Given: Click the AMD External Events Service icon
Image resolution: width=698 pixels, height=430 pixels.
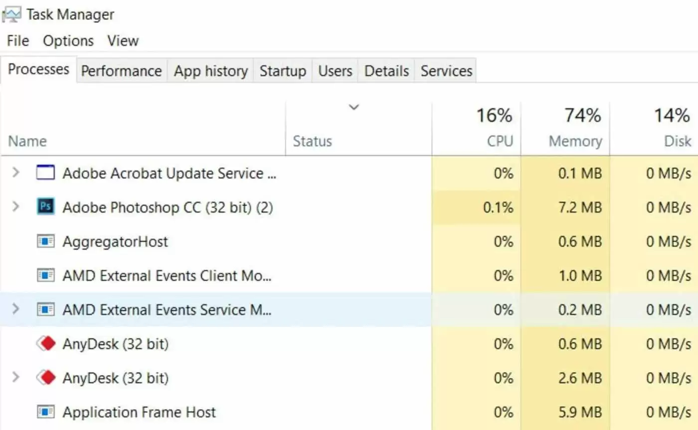Looking at the screenshot, I should tap(45, 309).
